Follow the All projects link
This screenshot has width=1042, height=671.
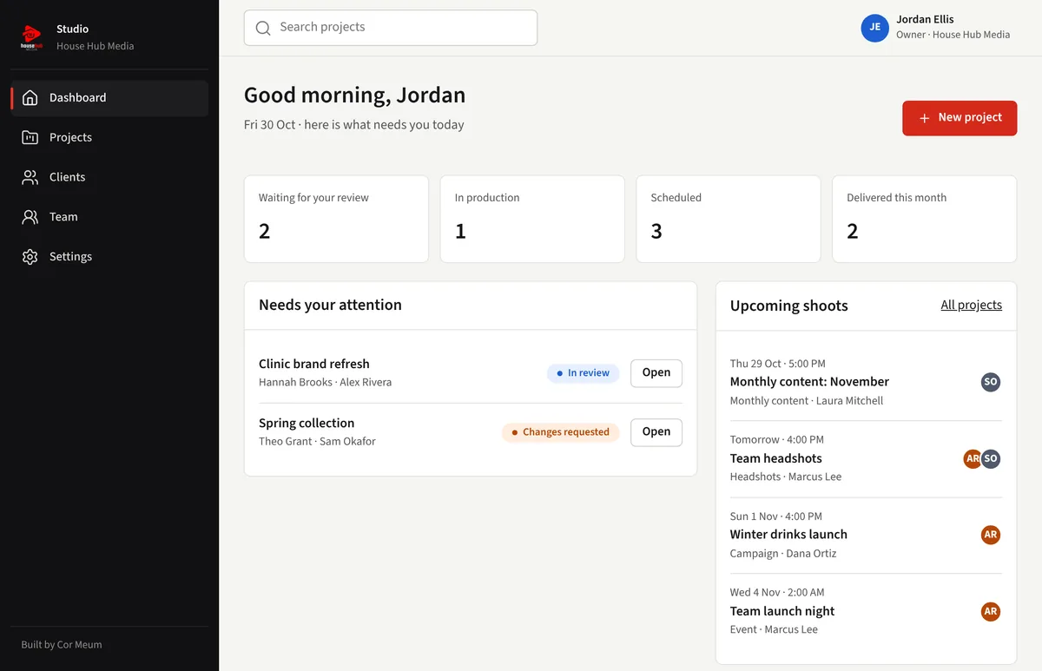[x=971, y=305]
